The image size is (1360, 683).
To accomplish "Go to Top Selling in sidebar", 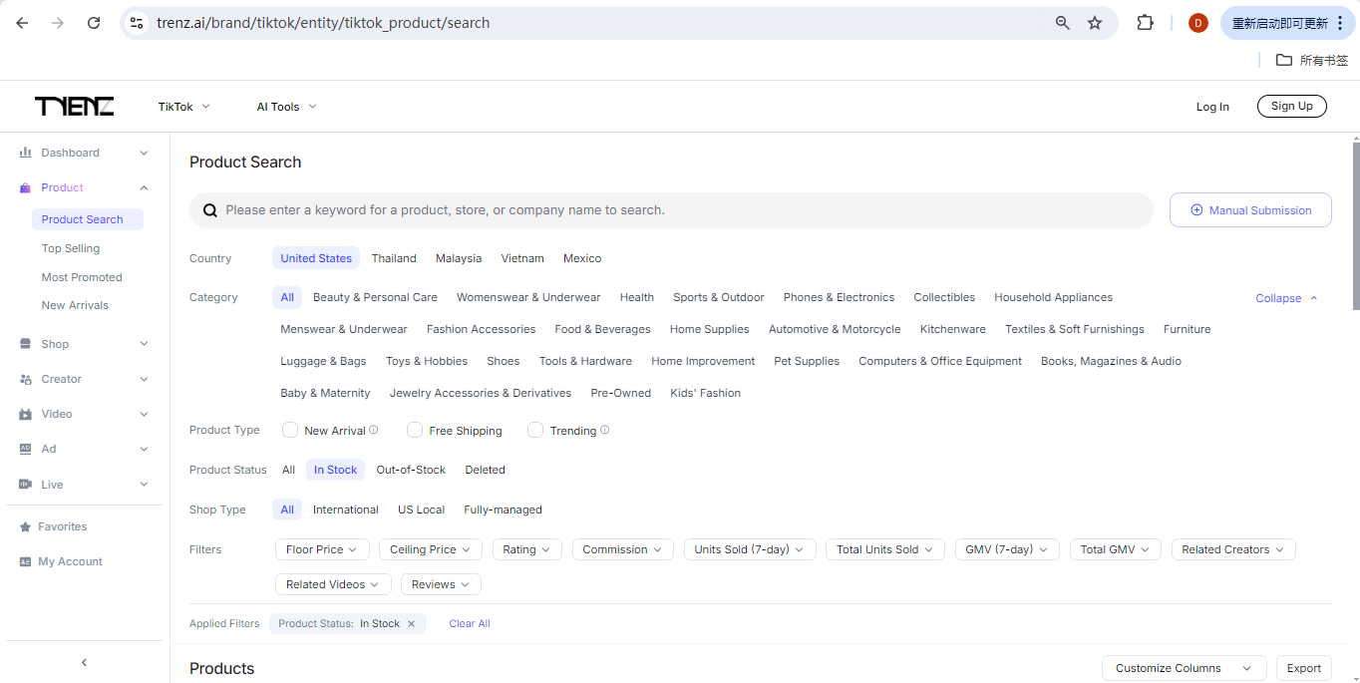I will pos(71,248).
